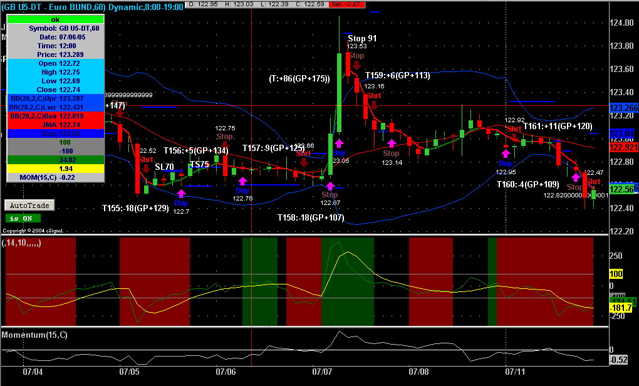Click the O: 122.95 header value
Screen dimensions: 639x386
204,4
